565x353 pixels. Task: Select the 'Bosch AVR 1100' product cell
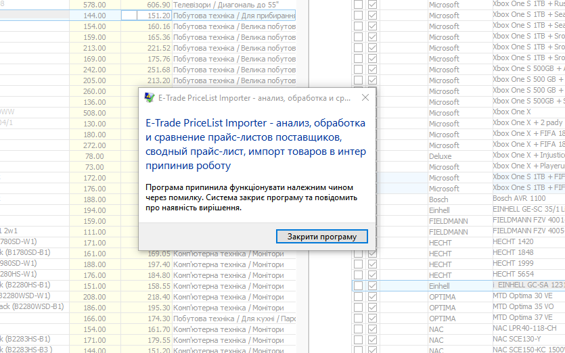point(528,198)
